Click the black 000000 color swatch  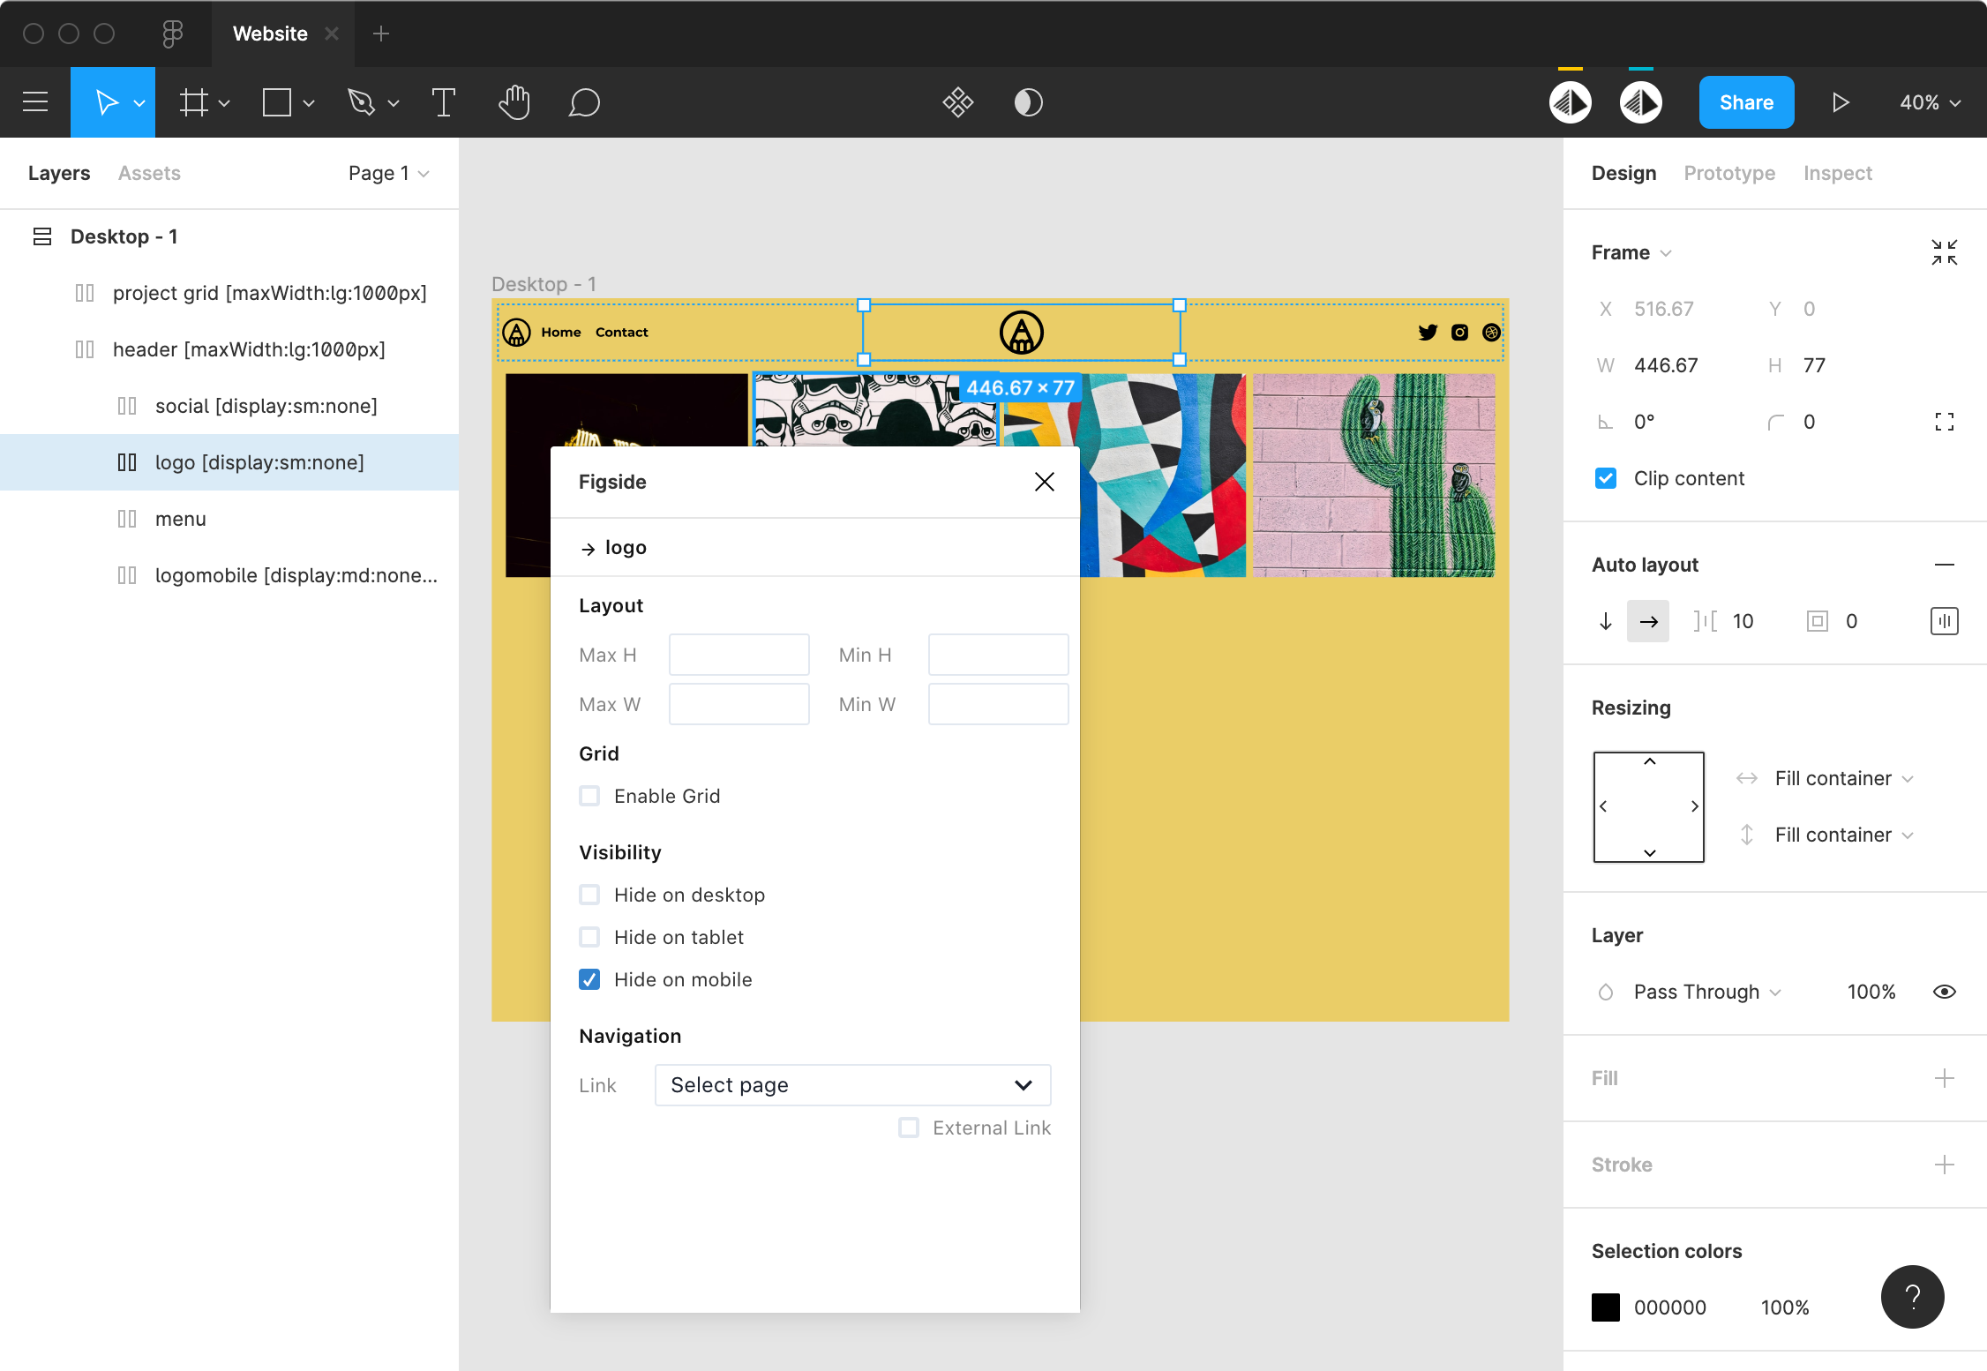[1606, 1307]
